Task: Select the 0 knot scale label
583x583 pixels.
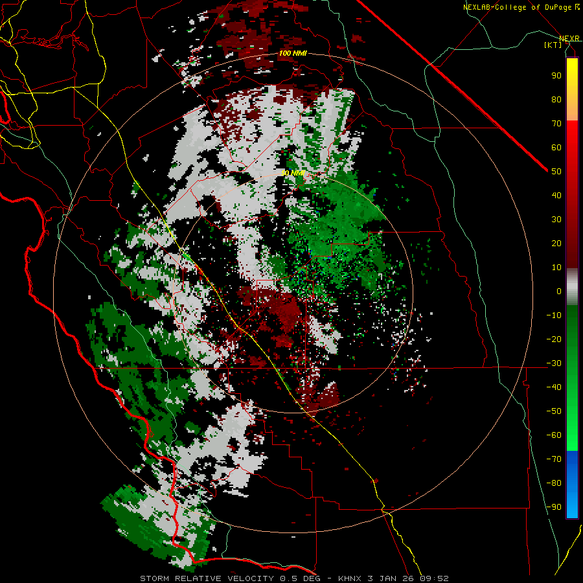Action: click(x=559, y=291)
